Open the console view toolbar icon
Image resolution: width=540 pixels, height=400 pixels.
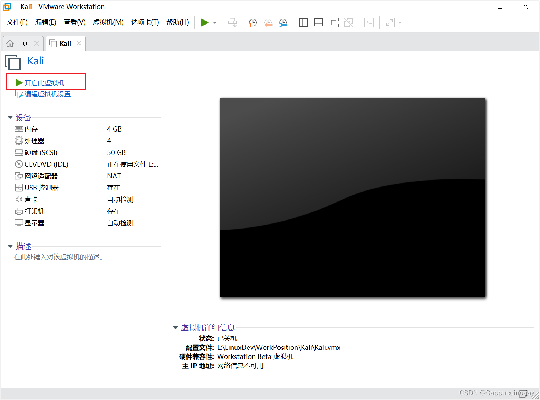point(369,23)
